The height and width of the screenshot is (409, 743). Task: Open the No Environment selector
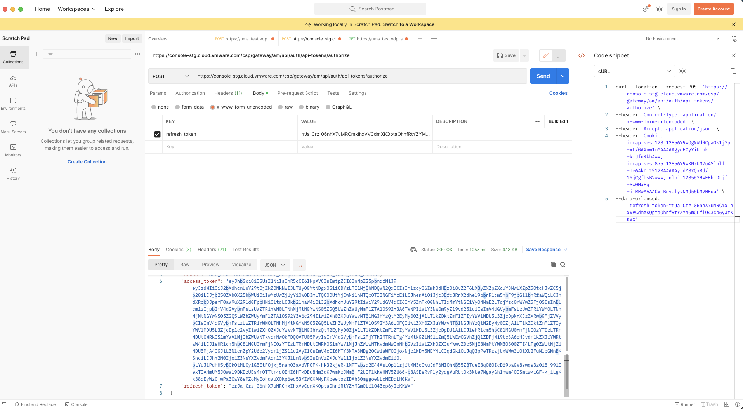click(682, 38)
